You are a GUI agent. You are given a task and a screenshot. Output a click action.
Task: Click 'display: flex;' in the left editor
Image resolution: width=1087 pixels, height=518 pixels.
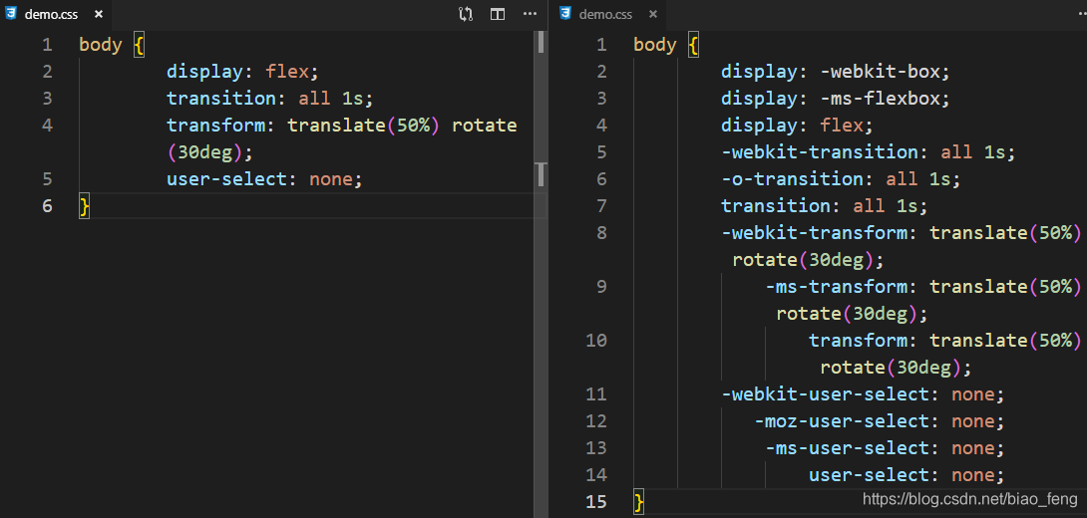(242, 72)
